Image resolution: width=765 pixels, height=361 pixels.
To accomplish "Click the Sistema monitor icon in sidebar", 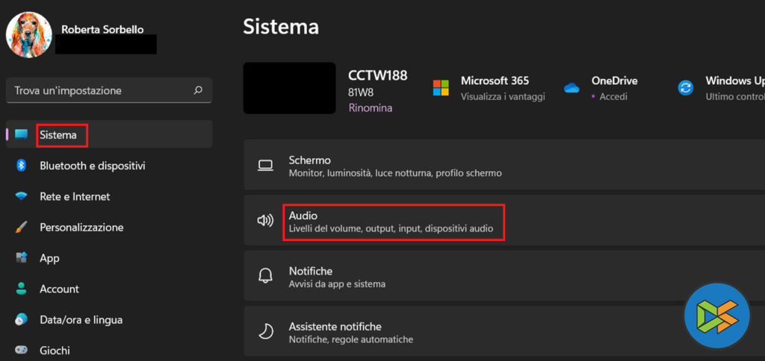I will coord(21,135).
